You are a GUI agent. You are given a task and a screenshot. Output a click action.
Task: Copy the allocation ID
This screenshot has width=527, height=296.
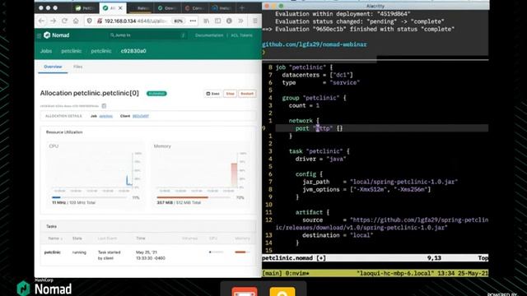105,106
